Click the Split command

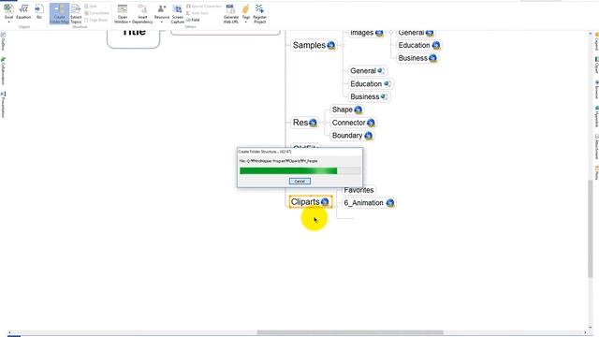click(x=91, y=7)
